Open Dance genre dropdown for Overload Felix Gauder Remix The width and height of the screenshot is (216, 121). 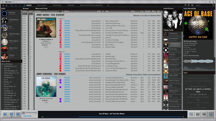tap(133, 82)
